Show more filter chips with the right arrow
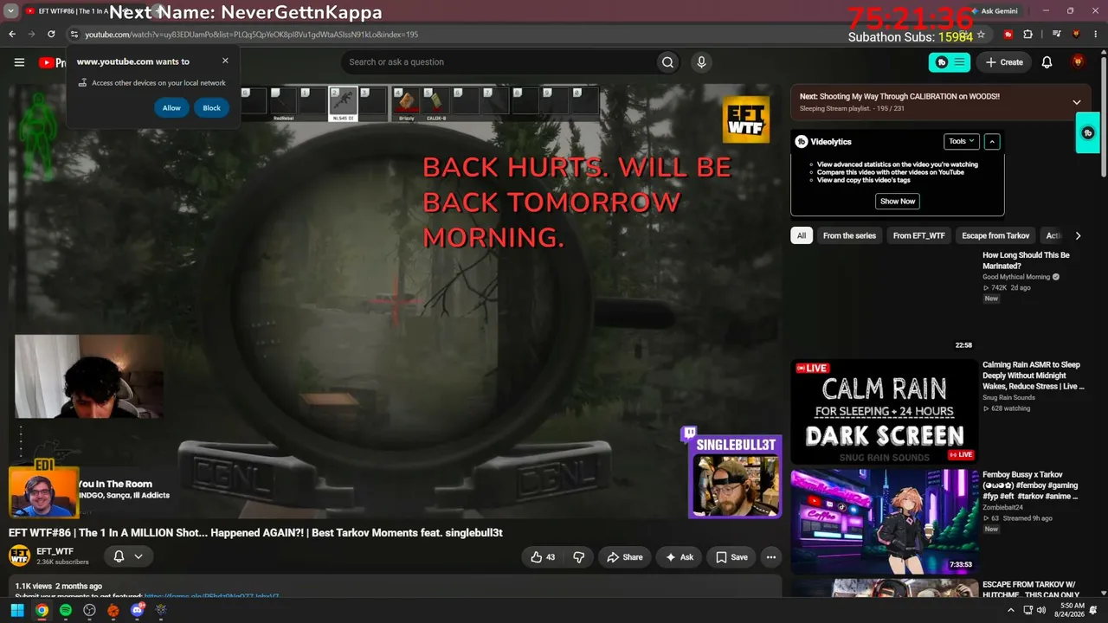The width and height of the screenshot is (1108, 623). click(x=1078, y=235)
